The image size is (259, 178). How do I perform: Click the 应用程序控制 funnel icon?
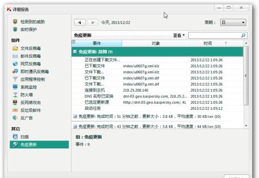pyautogui.click(x=15, y=79)
